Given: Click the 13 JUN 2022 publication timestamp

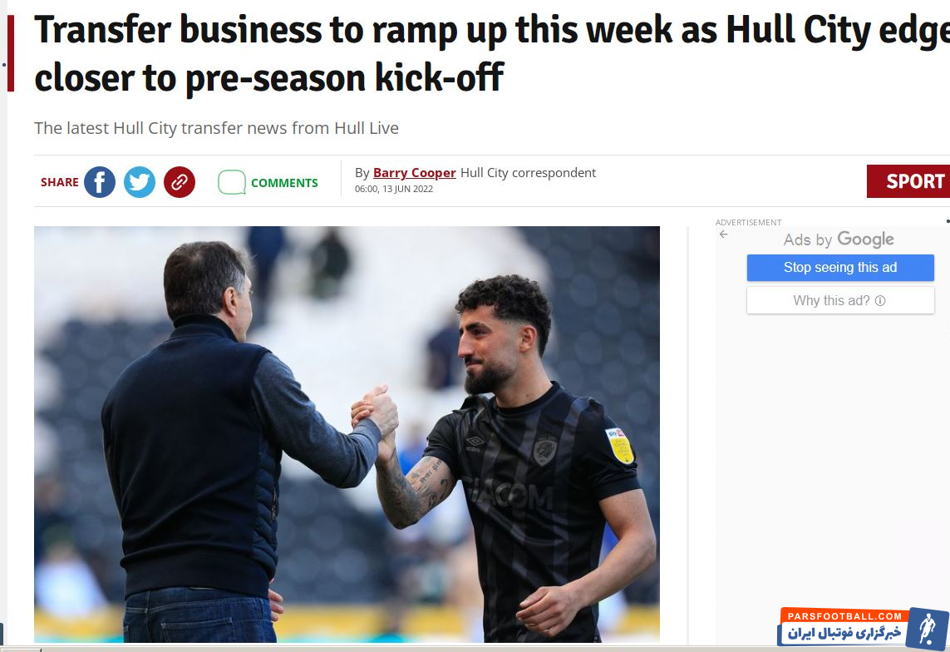Looking at the screenshot, I should click(394, 189).
